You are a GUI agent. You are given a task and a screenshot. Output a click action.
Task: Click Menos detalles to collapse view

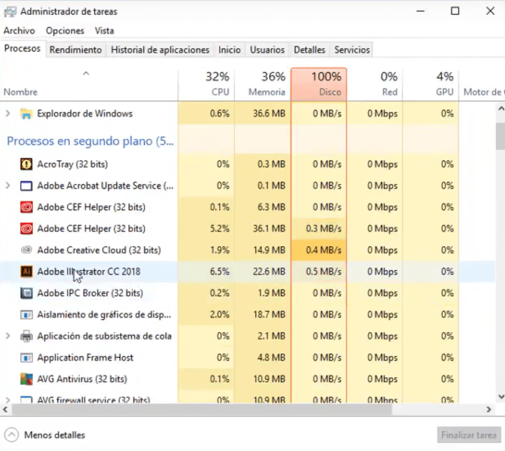point(54,435)
